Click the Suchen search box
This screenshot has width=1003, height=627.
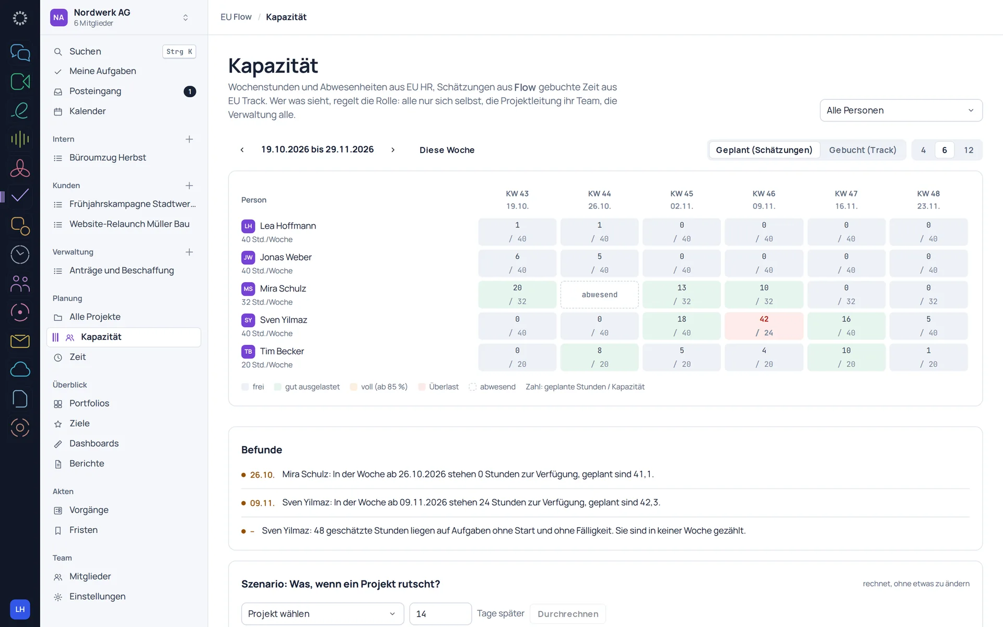(x=124, y=51)
